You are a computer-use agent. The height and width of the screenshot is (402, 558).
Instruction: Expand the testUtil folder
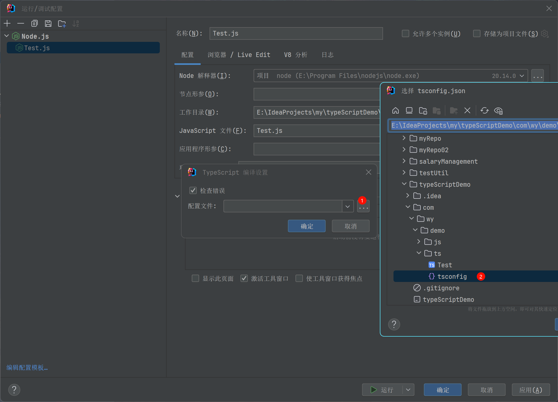click(x=404, y=173)
